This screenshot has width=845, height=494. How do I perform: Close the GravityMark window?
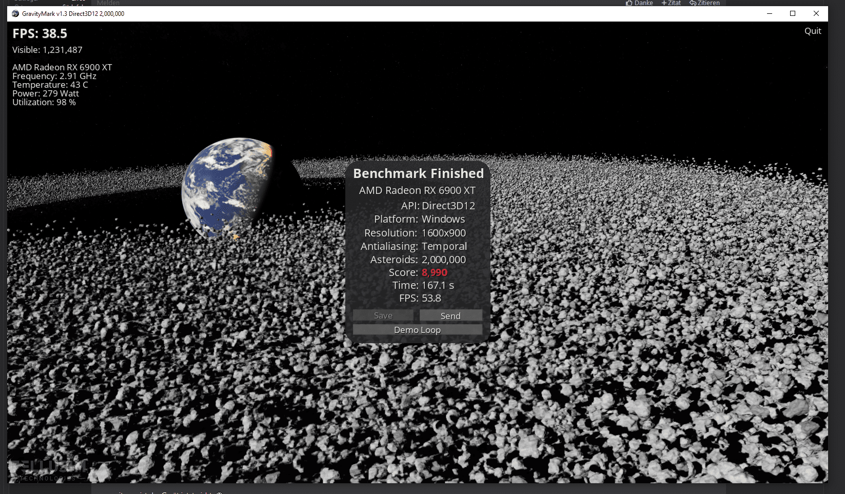[816, 14]
